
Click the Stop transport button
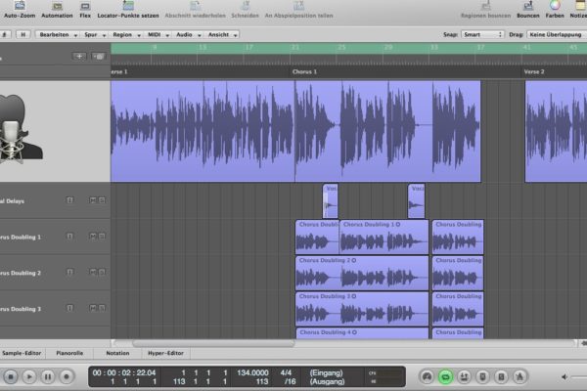(x=11, y=376)
